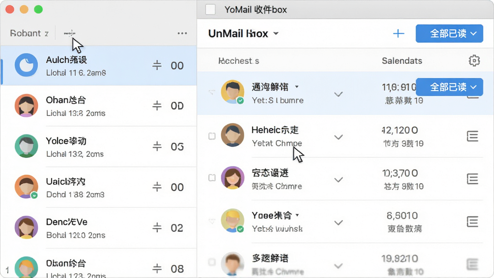Expand the chevron in the Heheic row
This screenshot has height=278, width=494.
pyautogui.click(x=338, y=137)
